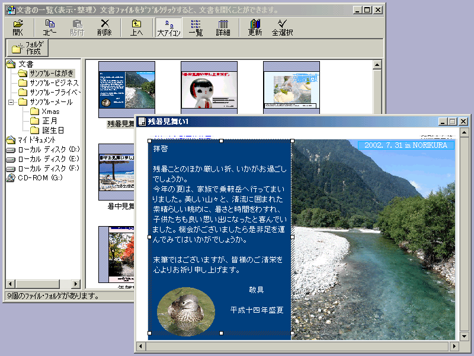474x356 pixels.
Task: Click the up arrow of file list scrollbar
Action: point(377,65)
